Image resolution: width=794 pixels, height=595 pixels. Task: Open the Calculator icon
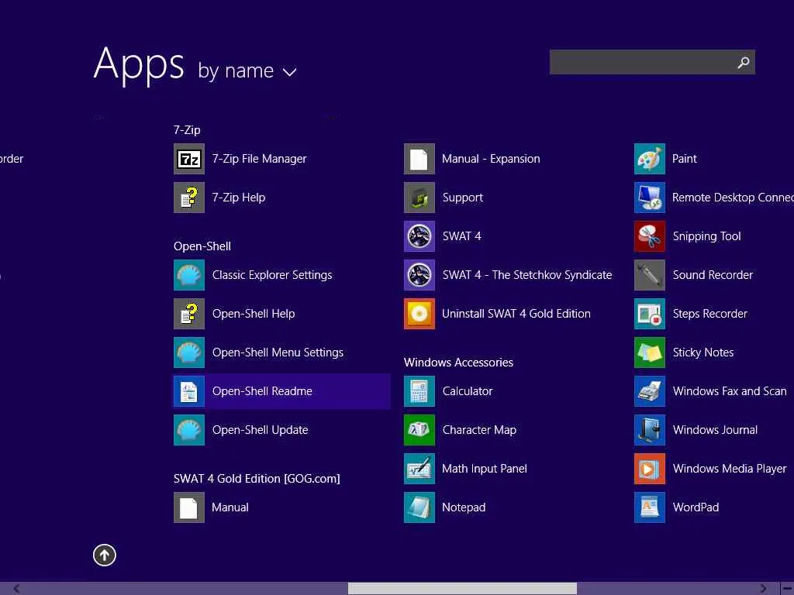419,391
